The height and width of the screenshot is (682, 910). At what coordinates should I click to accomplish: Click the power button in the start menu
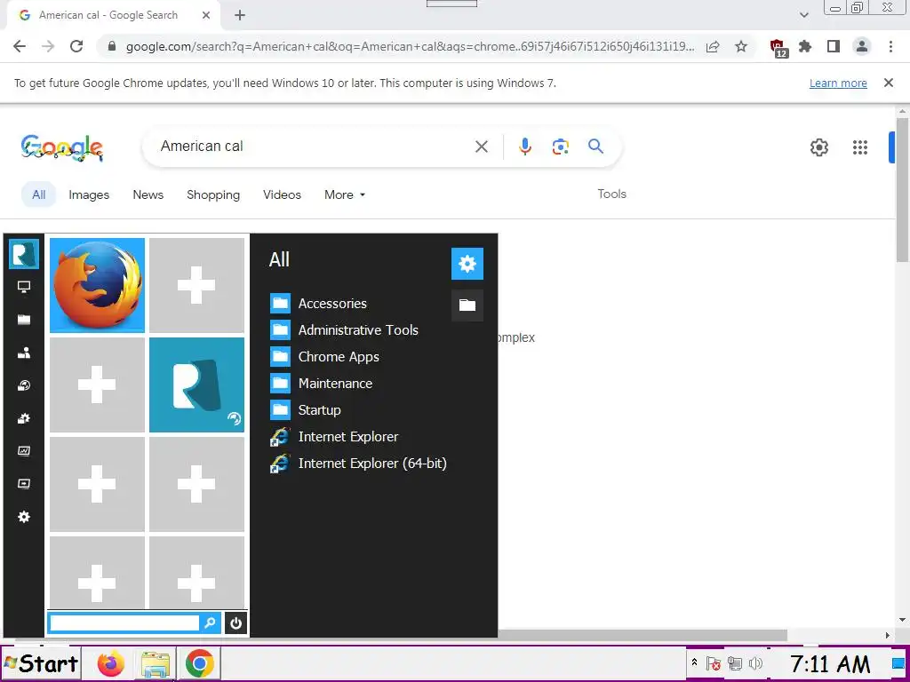click(x=235, y=623)
